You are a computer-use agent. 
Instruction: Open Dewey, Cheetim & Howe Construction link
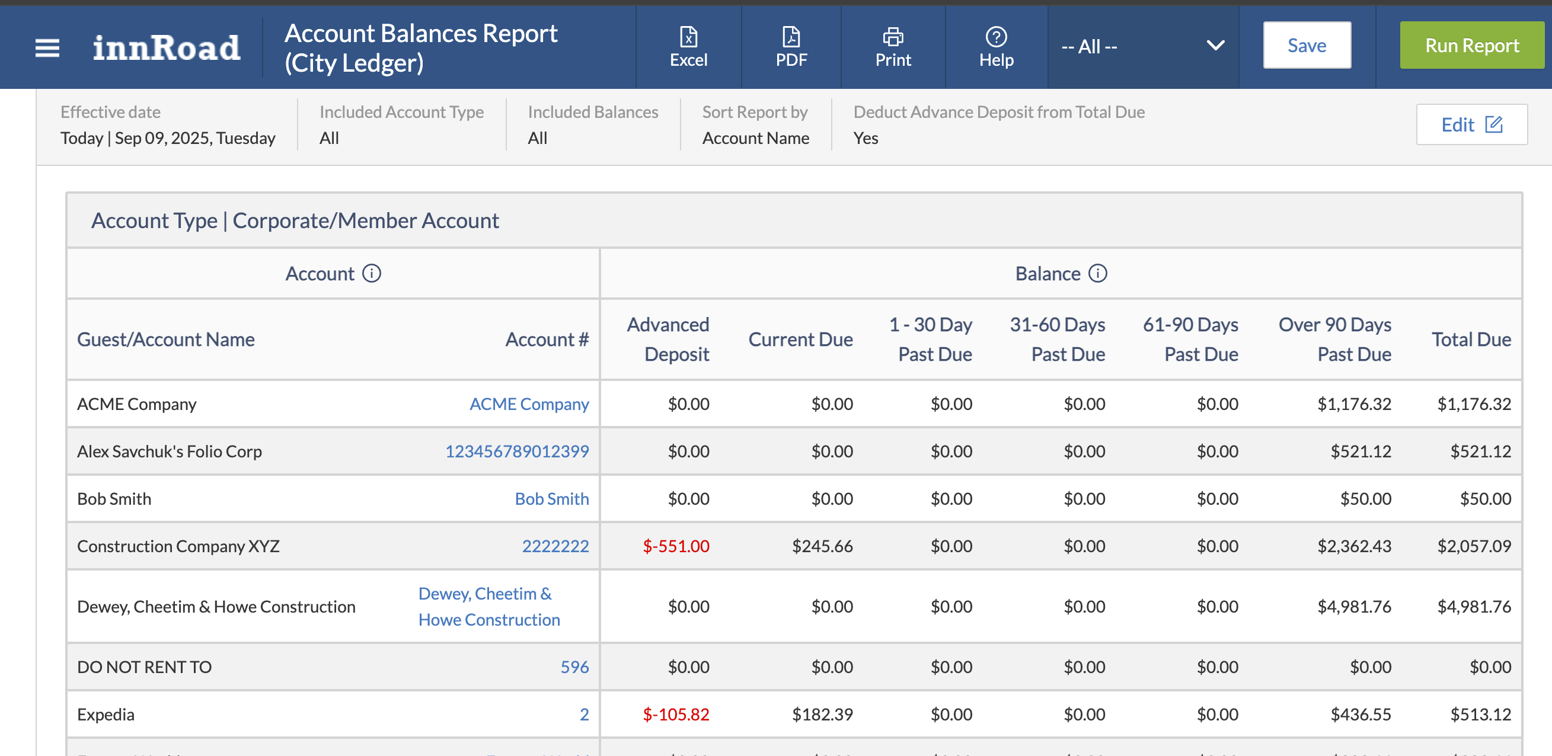click(488, 606)
